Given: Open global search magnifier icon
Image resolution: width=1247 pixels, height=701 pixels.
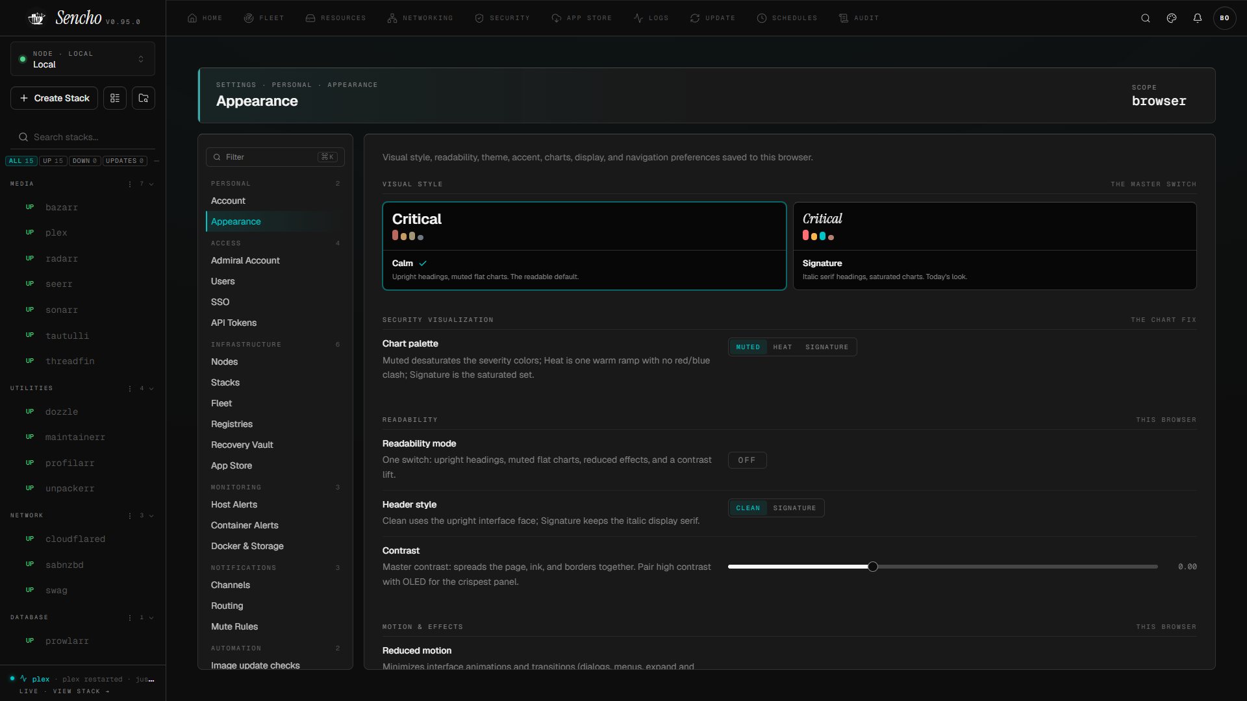Looking at the screenshot, I should 1146,18.
